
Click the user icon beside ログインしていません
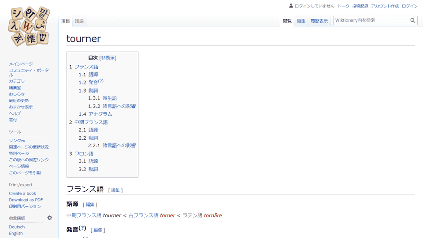[x=291, y=6]
